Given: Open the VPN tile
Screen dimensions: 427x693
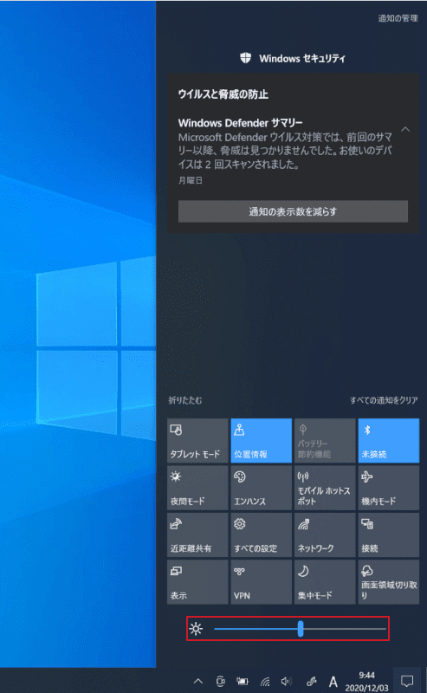Looking at the screenshot, I should click(x=262, y=582).
